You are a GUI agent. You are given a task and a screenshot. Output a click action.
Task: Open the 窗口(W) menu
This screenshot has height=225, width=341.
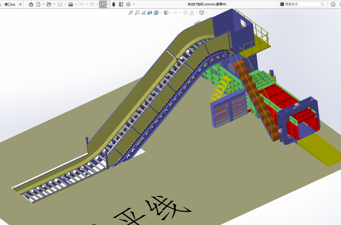pyautogui.click(x=10, y=4)
